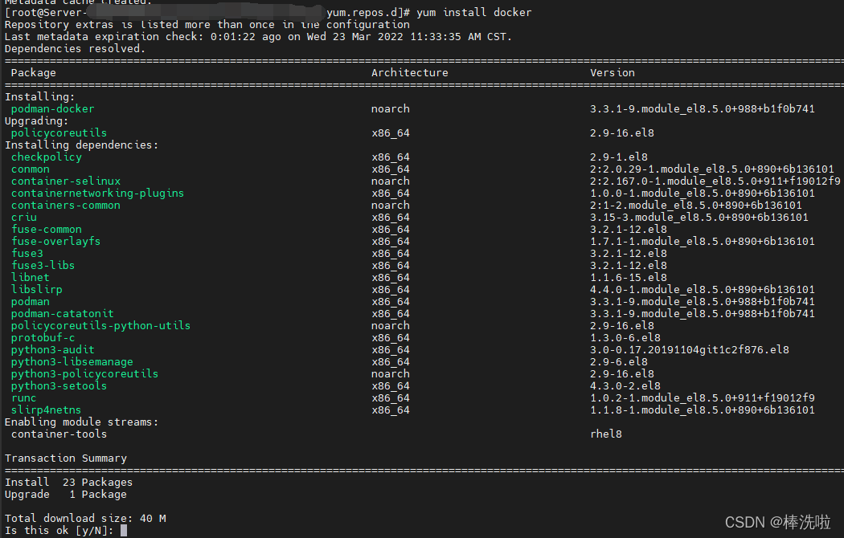Viewport: 844px width, 538px height.
Task: Click containernetworking-plugins package name
Action: (x=97, y=193)
